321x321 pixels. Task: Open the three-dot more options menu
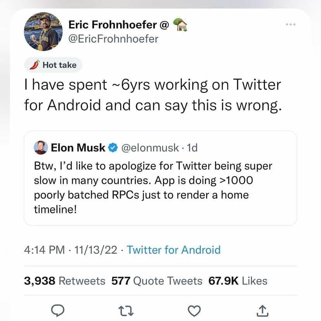pos(290,24)
